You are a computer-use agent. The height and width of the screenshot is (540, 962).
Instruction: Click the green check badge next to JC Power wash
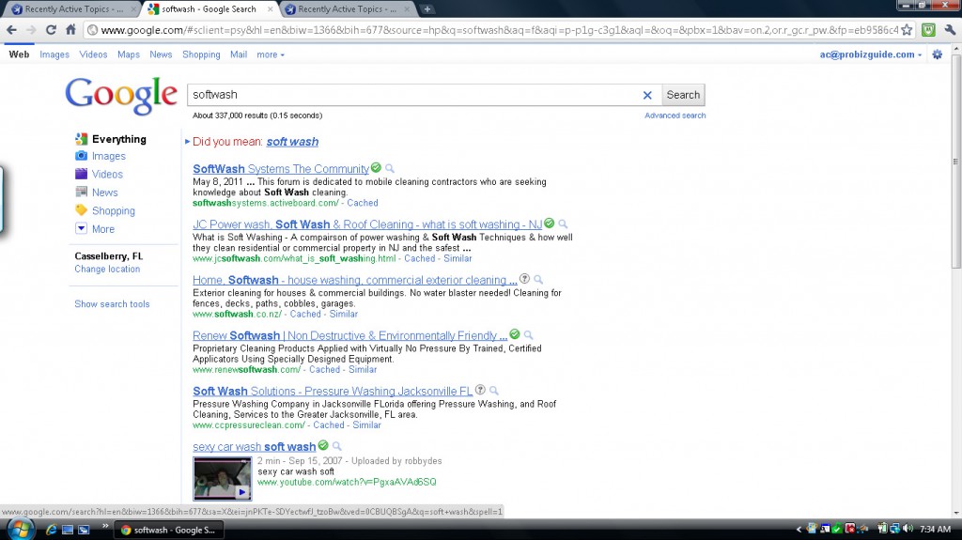click(x=549, y=224)
